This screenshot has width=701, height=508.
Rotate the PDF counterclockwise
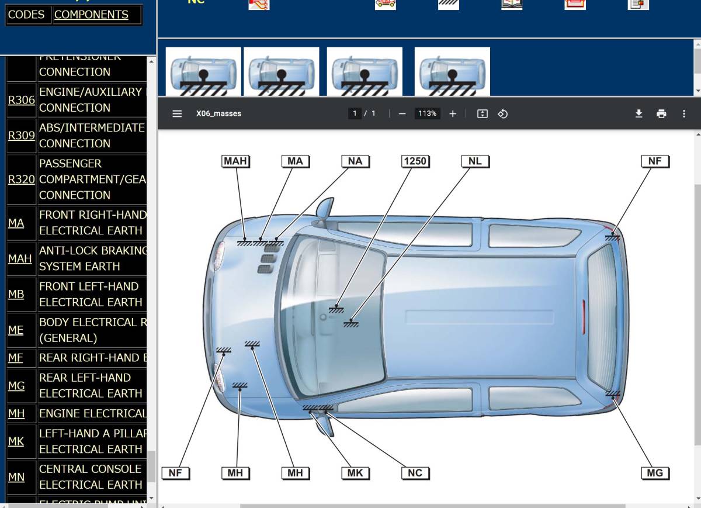[502, 113]
